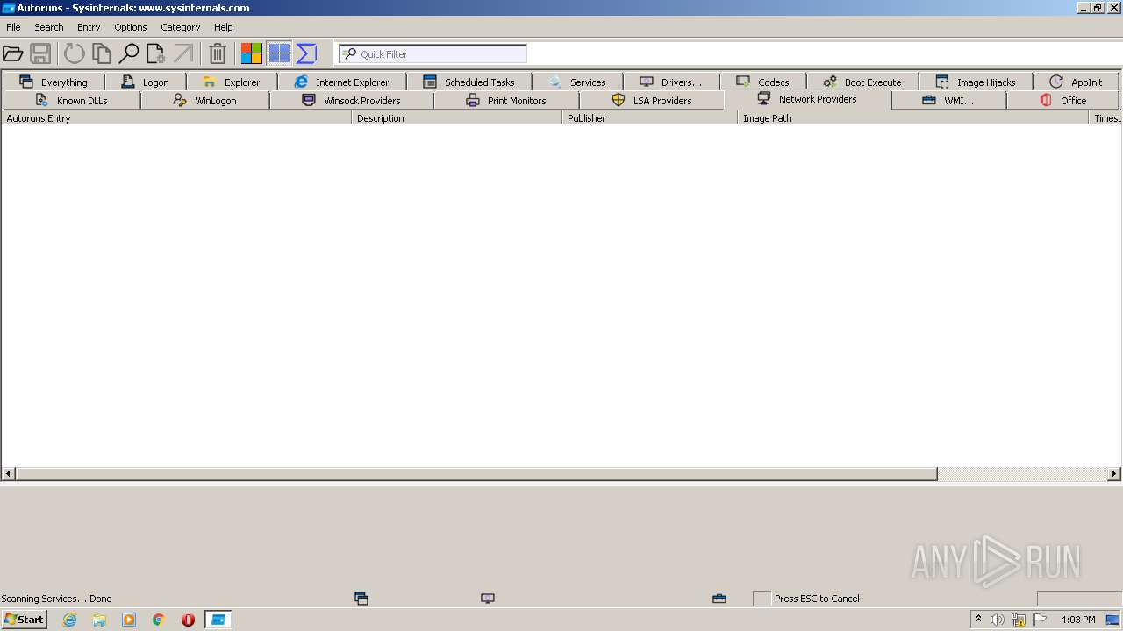1123x631 pixels.
Task: Select the Network Providers tab
Action: 807,99
